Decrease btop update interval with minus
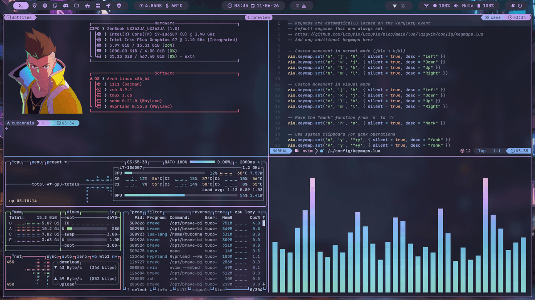 tap(236, 162)
